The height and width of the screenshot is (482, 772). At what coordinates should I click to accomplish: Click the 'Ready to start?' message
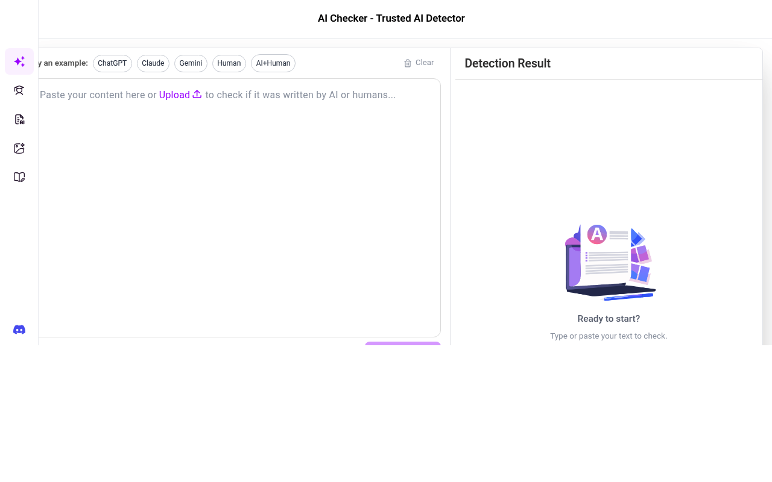pos(609,319)
